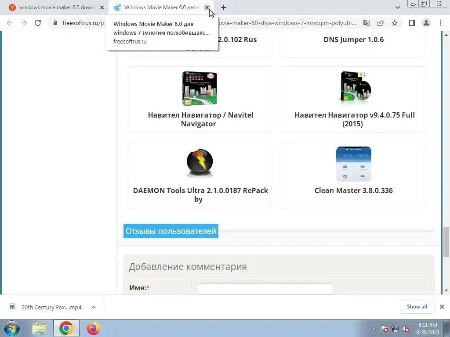The width and height of the screenshot is (450, 337).
Task: View site security lock information
Action: coord(55,23)
